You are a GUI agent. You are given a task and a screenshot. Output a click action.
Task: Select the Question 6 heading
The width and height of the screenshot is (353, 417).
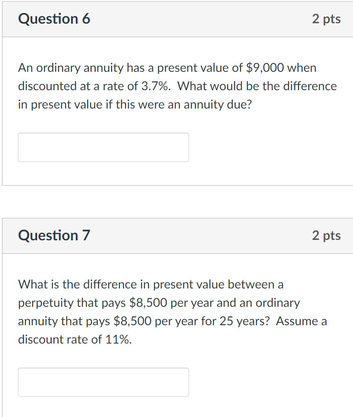pos(55,19)
